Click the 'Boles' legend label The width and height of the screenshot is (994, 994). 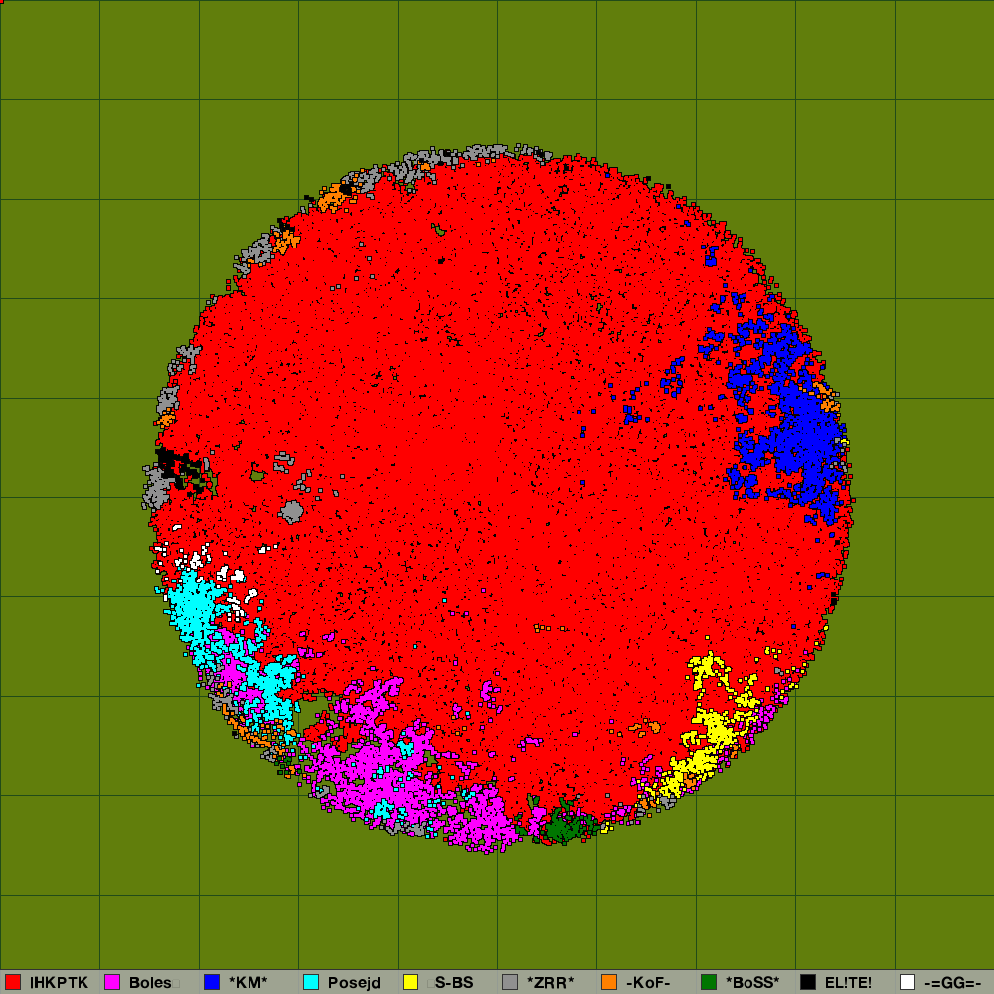pos(150,983)
